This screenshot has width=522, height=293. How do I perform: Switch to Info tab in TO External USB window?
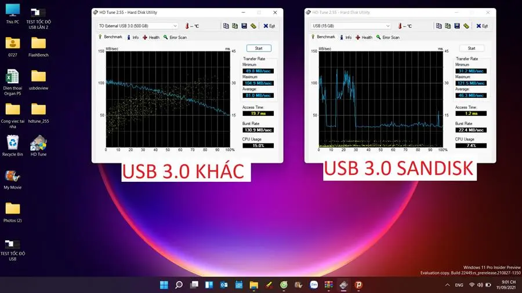click(133, 38)
